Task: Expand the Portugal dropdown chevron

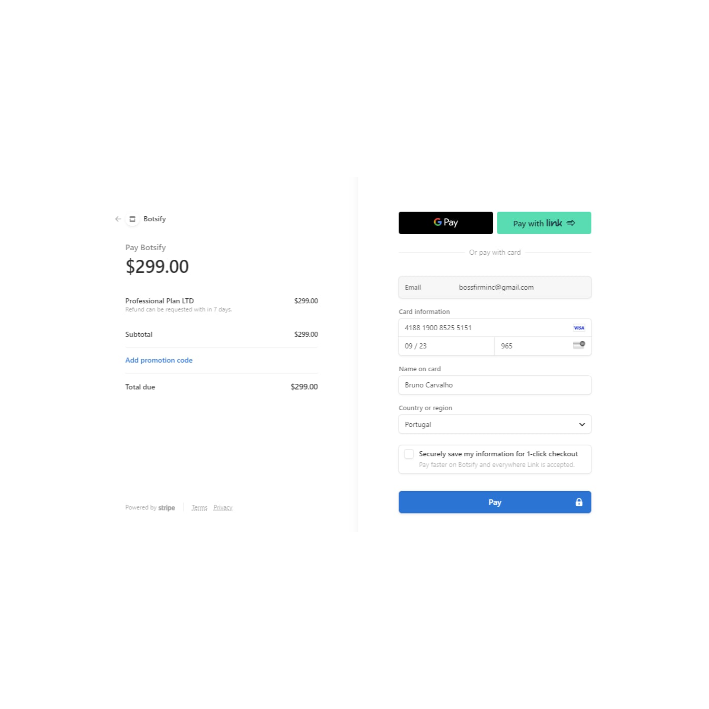Action: [582, 424]
